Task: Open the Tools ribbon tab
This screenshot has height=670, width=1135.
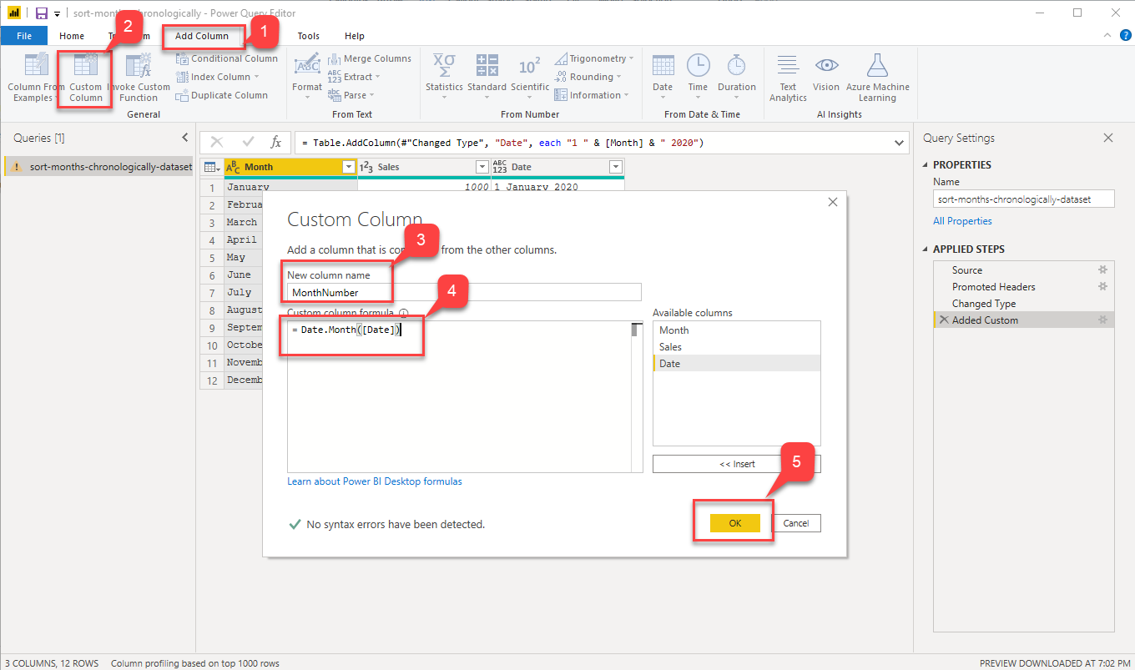Action: (x=308, y=36)
